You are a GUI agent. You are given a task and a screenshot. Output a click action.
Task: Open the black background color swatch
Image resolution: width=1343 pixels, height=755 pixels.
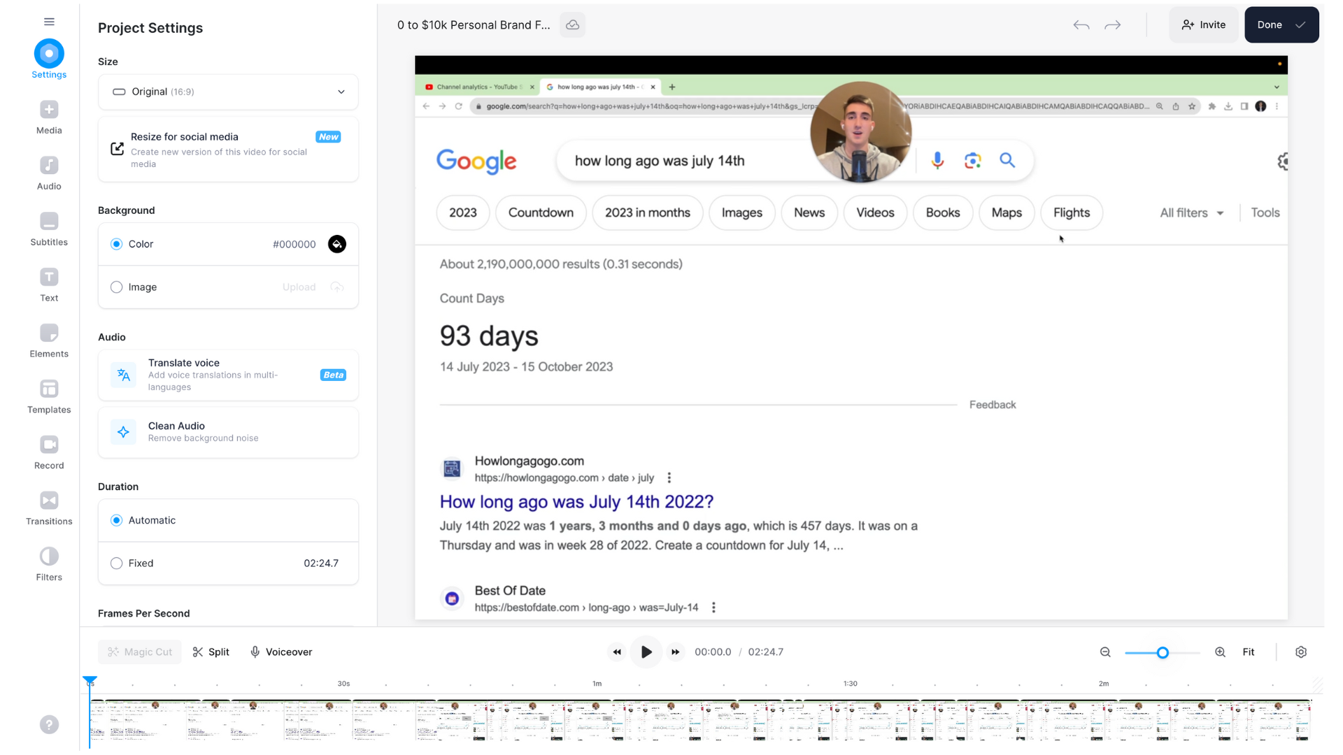(x=337, y=244)
